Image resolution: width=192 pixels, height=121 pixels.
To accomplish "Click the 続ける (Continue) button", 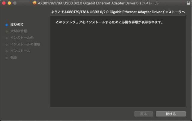I will (171, 114).
